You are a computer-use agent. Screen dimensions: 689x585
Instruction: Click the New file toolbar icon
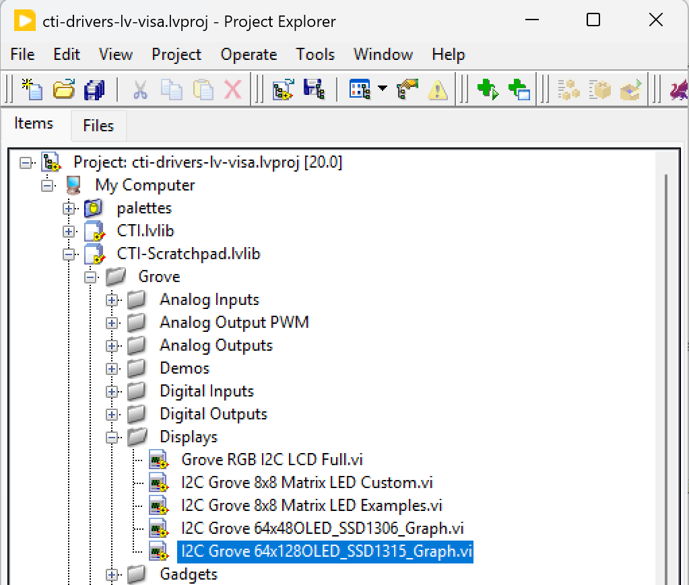click(32, 88)
